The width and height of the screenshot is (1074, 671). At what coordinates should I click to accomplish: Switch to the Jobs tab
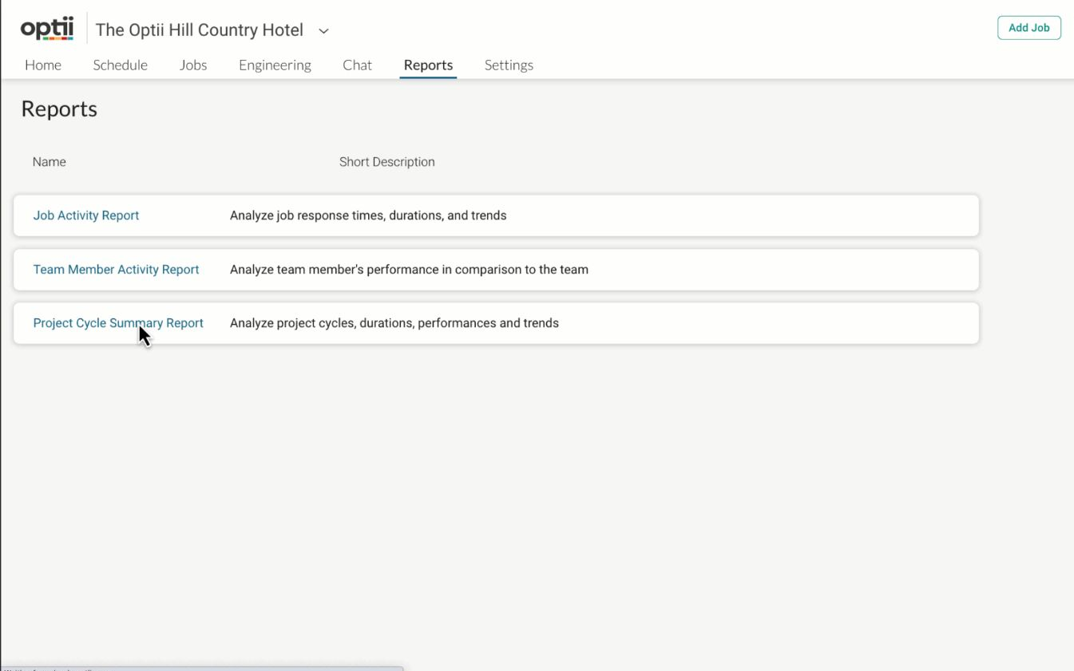pyautogui.click(x=193, y=65)
